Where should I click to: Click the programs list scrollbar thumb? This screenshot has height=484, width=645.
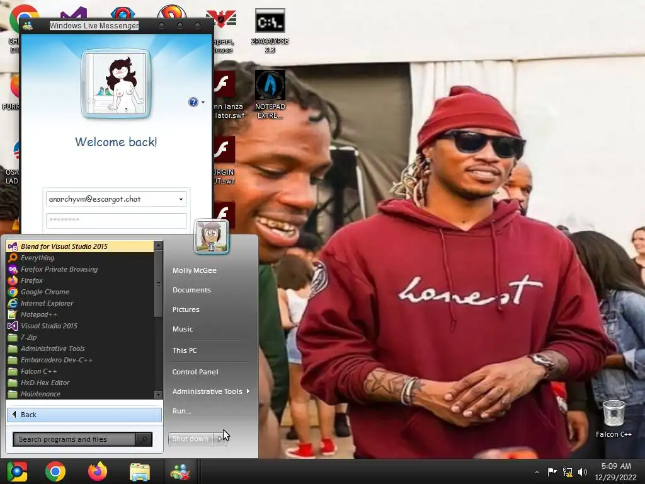coord(158,284)
